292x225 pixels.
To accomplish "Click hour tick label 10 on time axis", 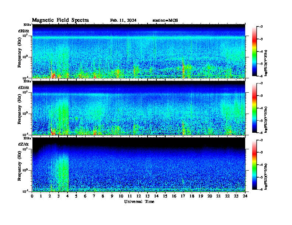I will [x=121, y=196].
